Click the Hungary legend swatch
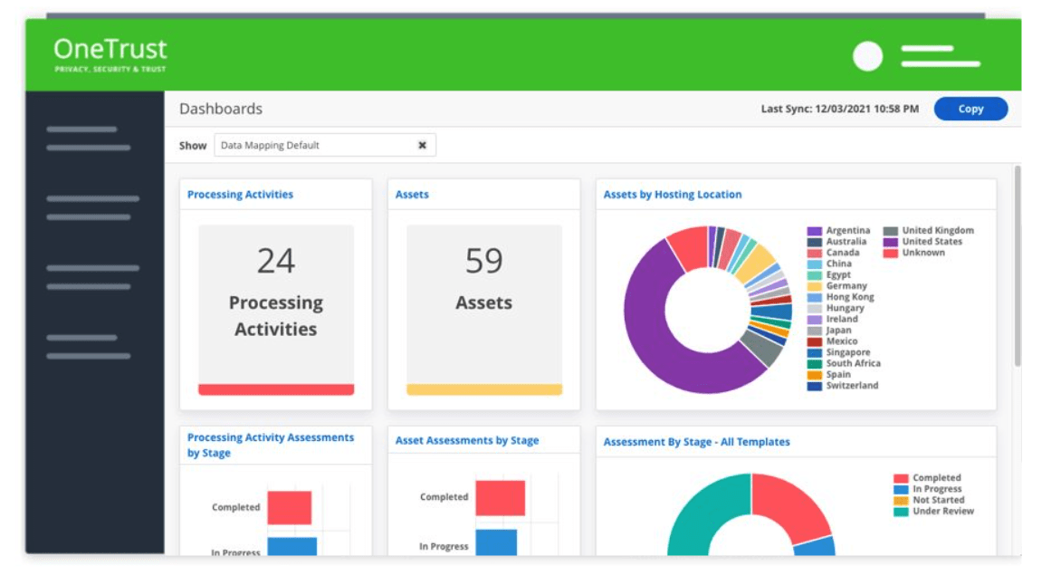 click(x=815, y=309)
